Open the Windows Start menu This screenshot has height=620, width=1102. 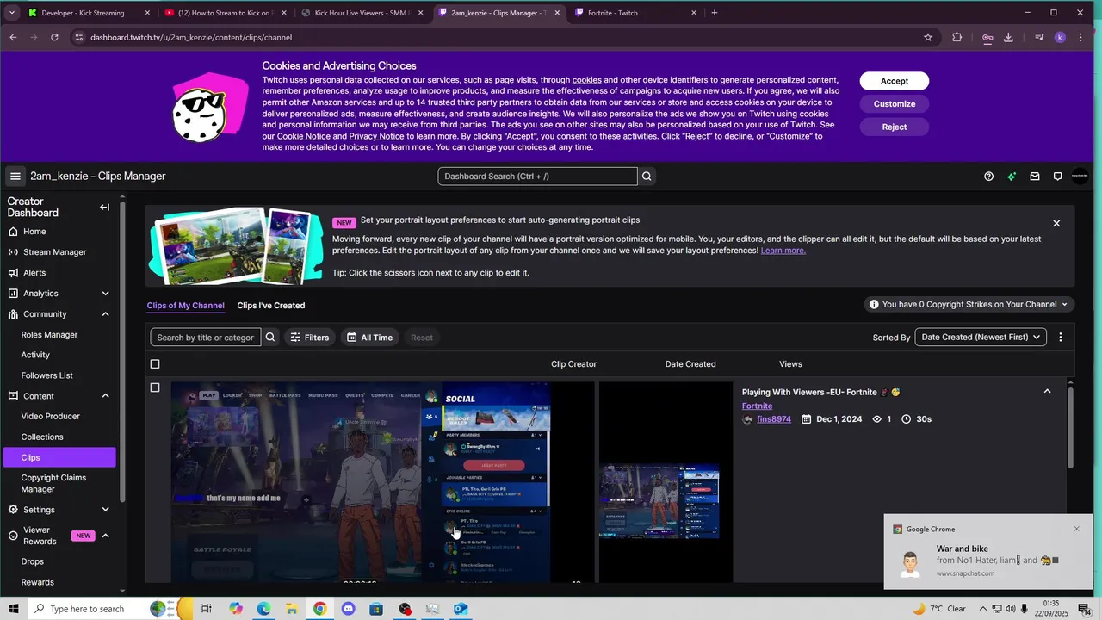click(13, 609)
